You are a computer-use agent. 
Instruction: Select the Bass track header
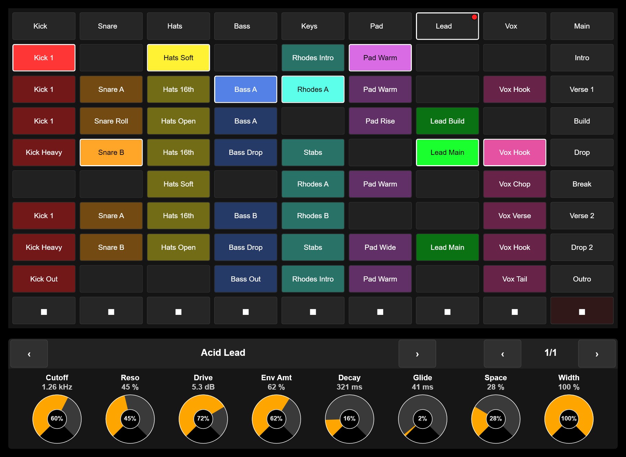click(246, 26)
